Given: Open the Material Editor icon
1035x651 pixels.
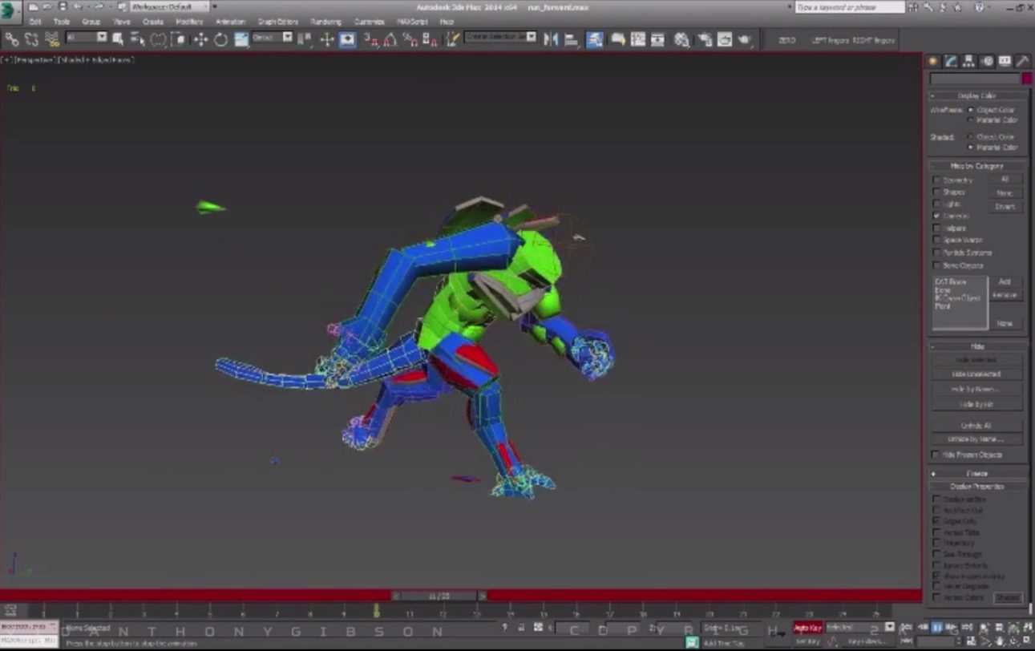Looking at the screenshot, I should click(x=681, y=38).
